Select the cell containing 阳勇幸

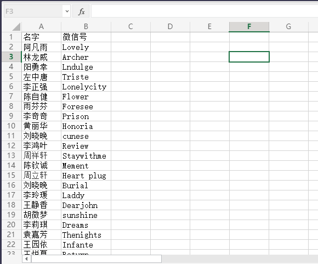(x=41, y=66)
